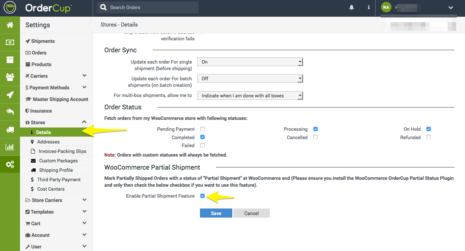
Task: Open the bar chart reports icon
Action: (x=10, y=147)
